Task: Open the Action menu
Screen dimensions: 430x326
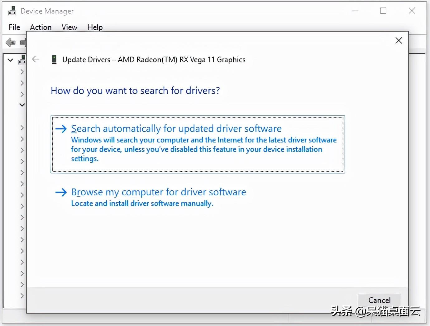Action: click(41, 27)
